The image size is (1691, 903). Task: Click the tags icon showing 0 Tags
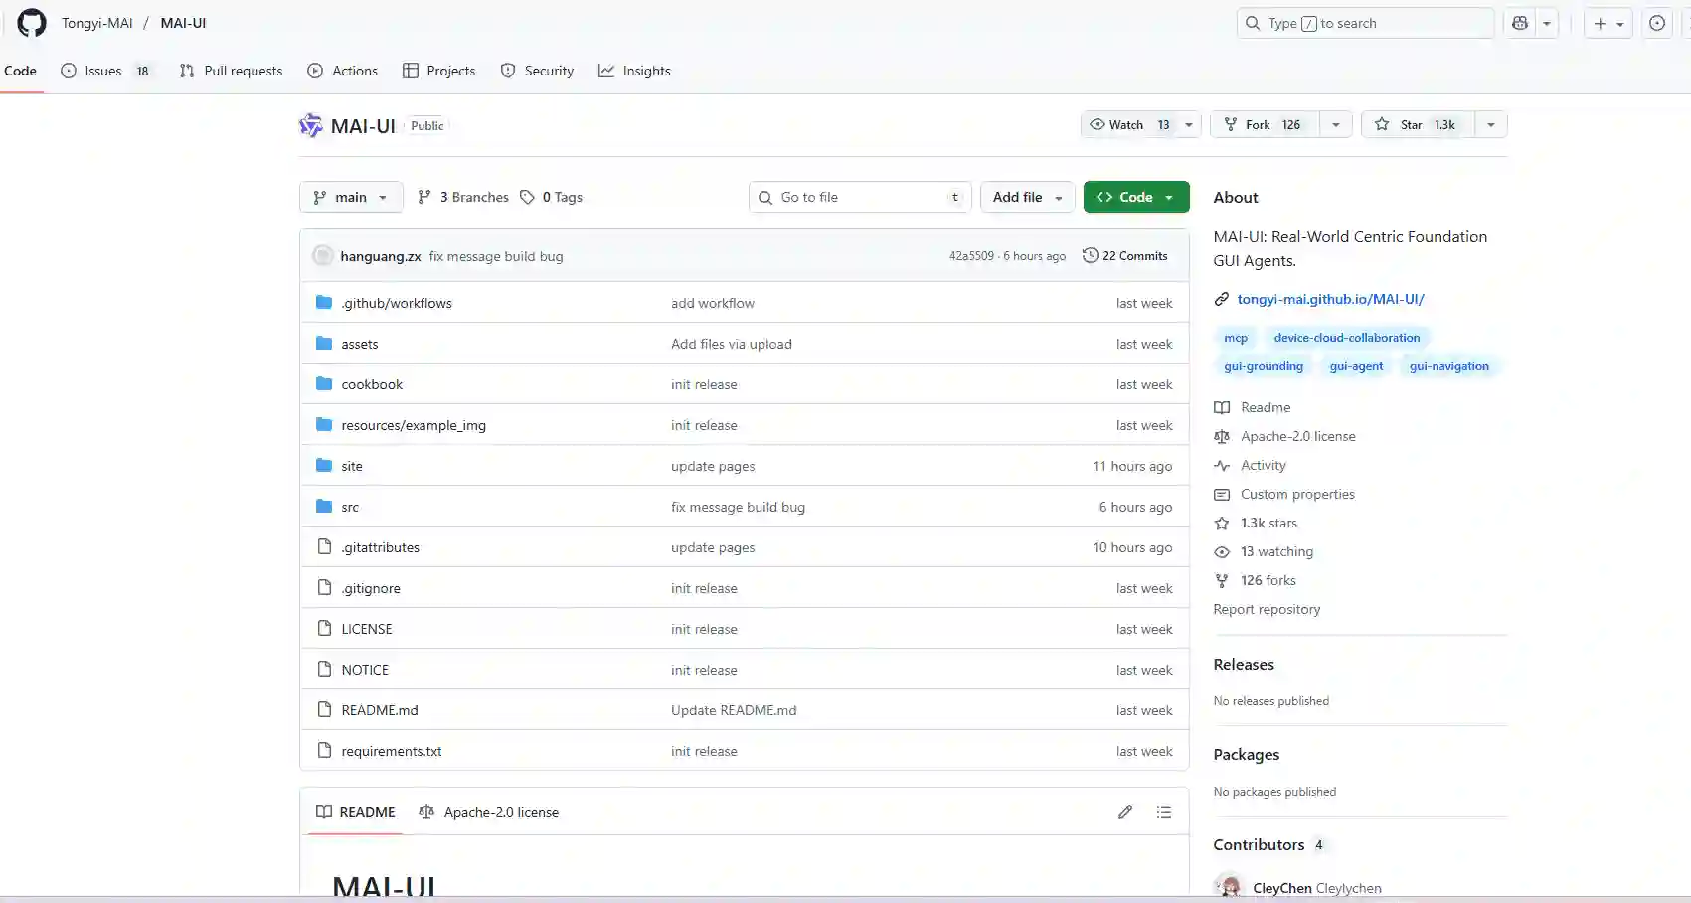tap(528, 197)
